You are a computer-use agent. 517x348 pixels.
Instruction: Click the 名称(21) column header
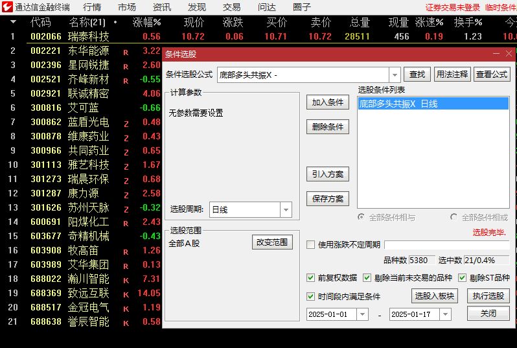click(x=87, y=23)
